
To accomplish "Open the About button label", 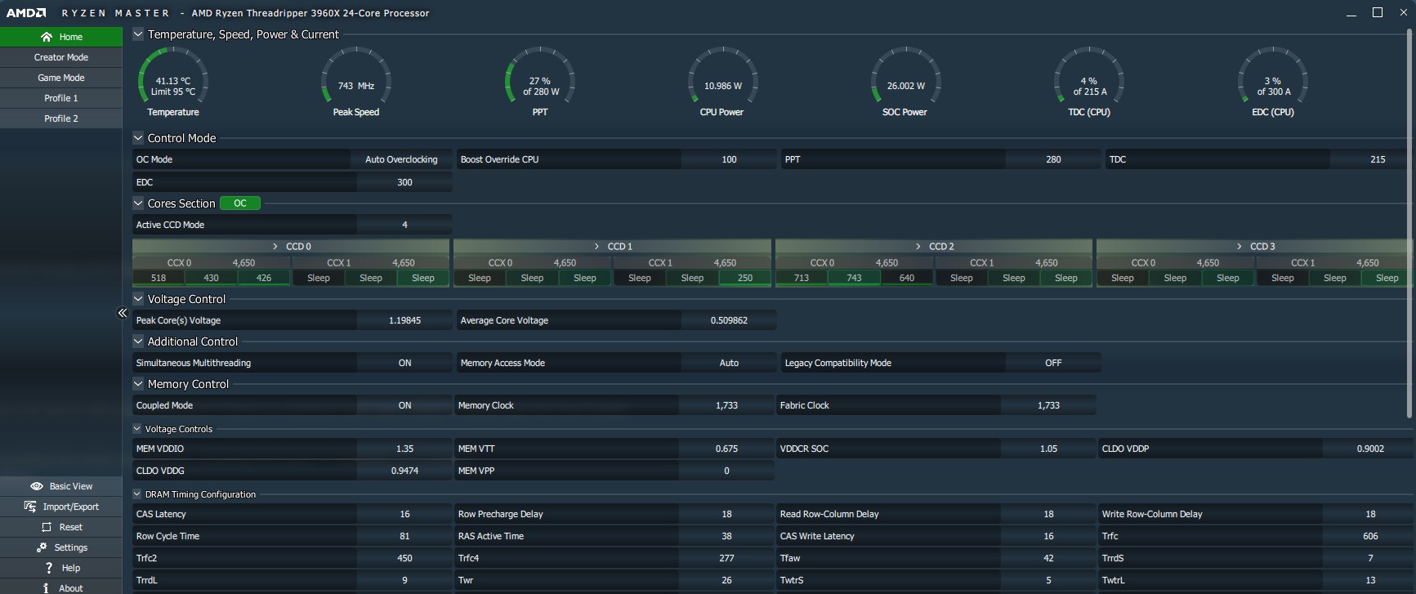I will 71,588.
